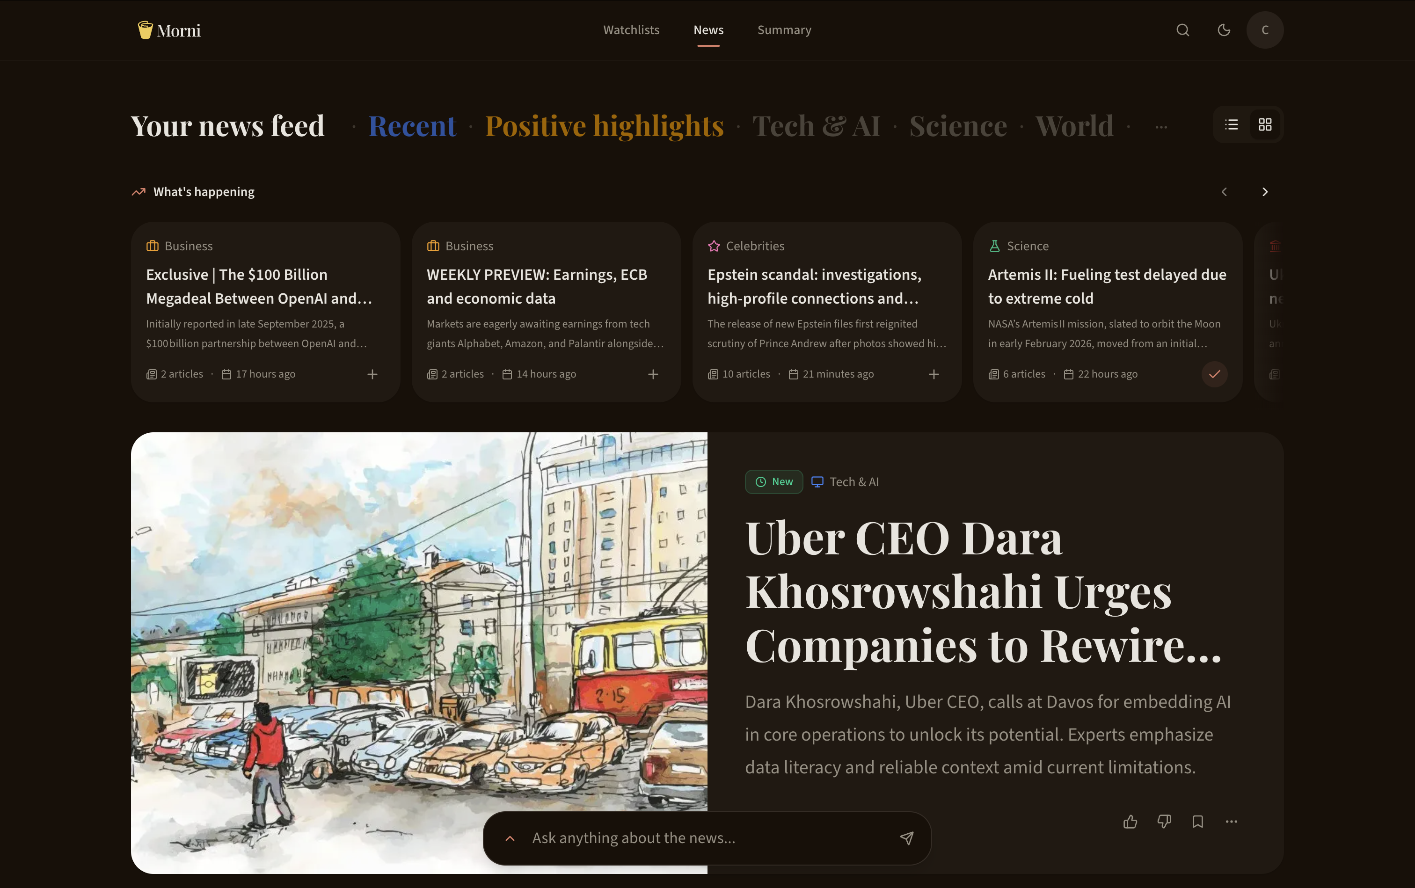Like the Uber CEO article
Viewport: 1415px width, 888px height.
pos(1130,822)
